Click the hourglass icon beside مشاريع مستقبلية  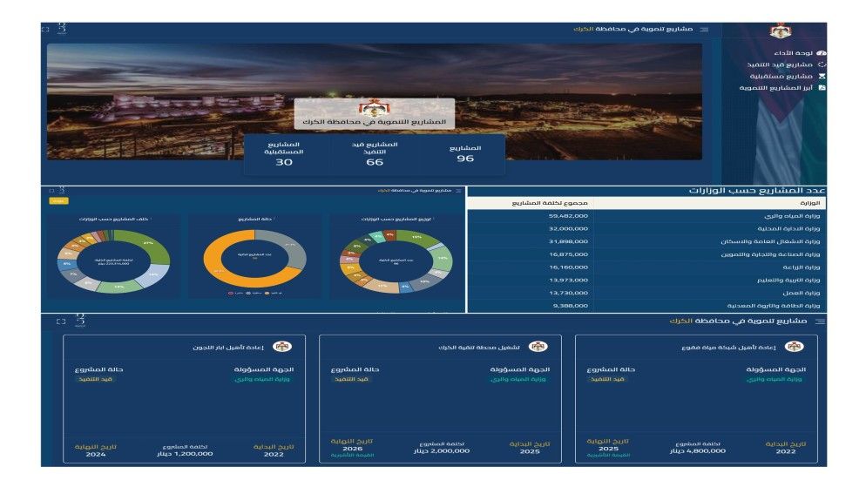pos(822,76)
